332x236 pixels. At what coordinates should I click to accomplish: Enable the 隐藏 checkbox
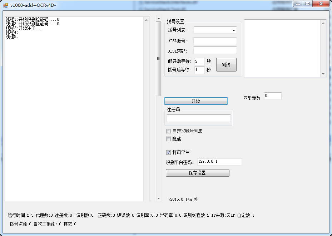(168, 139)
